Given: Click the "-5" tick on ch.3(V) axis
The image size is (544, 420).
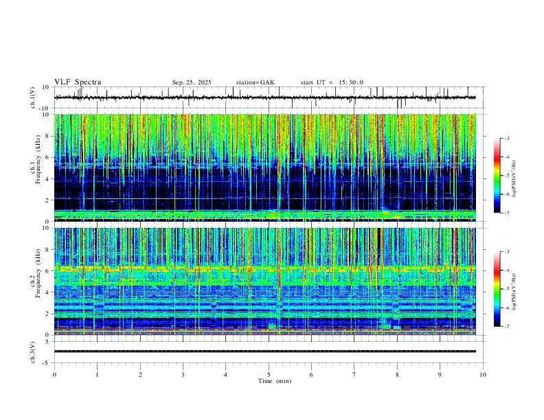Looking at the screenshot, I should (x=47, y=363).
